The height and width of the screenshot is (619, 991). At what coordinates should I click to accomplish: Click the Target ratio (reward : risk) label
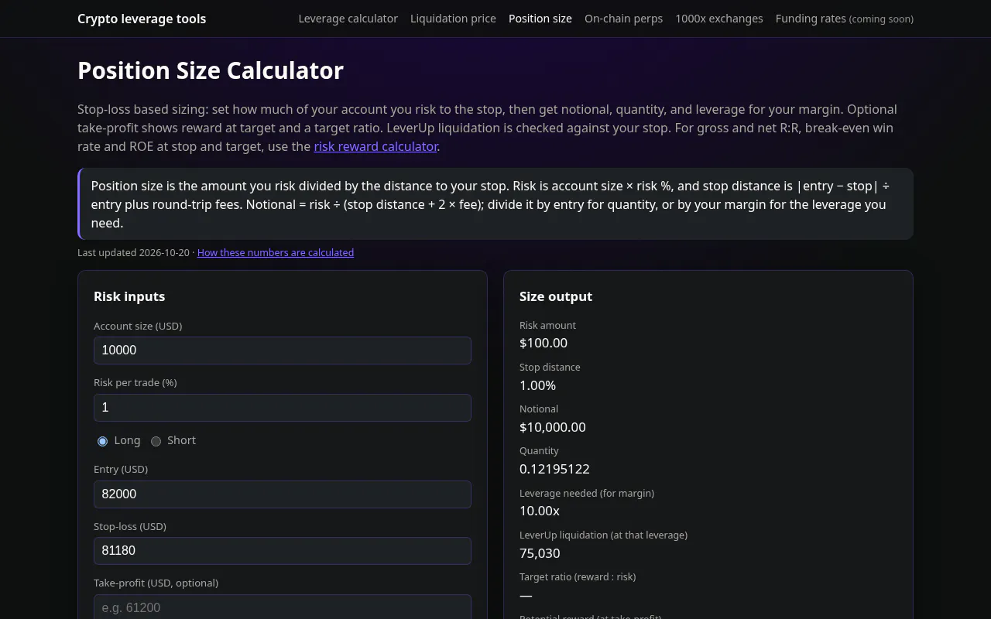coord(578,576)
